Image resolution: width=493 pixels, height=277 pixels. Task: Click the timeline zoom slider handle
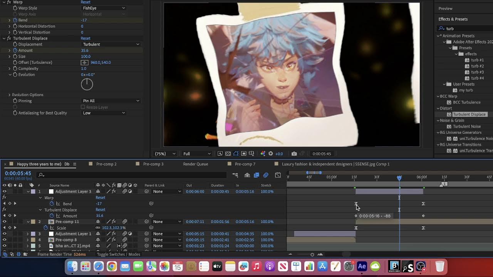click(x=312, y=254)
